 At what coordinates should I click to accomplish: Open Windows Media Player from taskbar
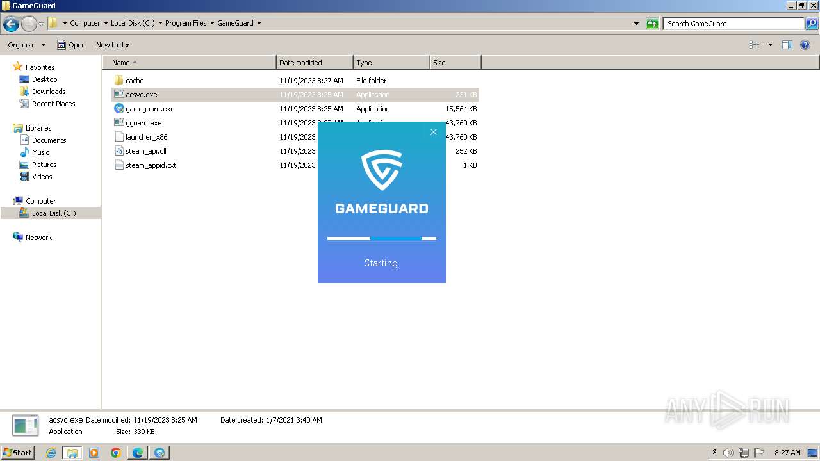(94, 453)
